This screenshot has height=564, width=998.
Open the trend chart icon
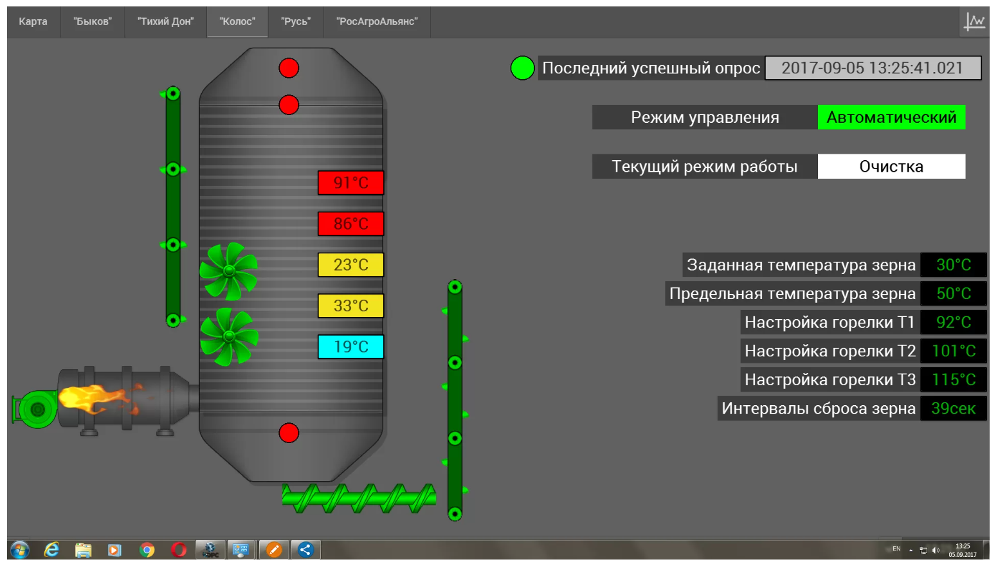pos(974,22)
